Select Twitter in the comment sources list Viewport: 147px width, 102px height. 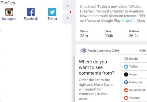(134, 66)
